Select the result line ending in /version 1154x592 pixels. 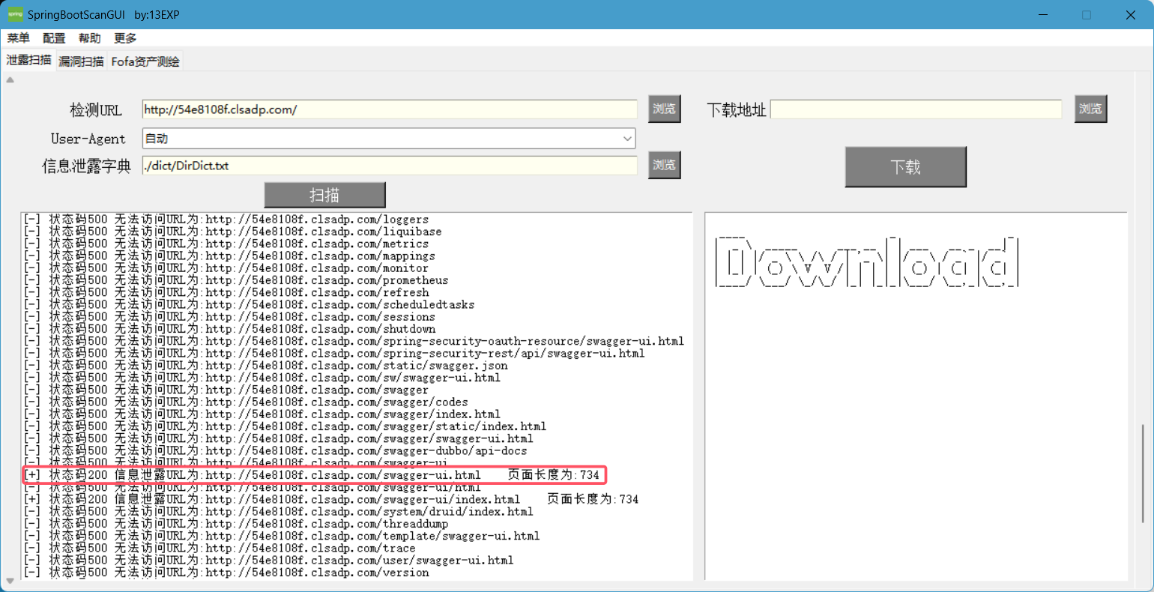(x=226, y=573)
